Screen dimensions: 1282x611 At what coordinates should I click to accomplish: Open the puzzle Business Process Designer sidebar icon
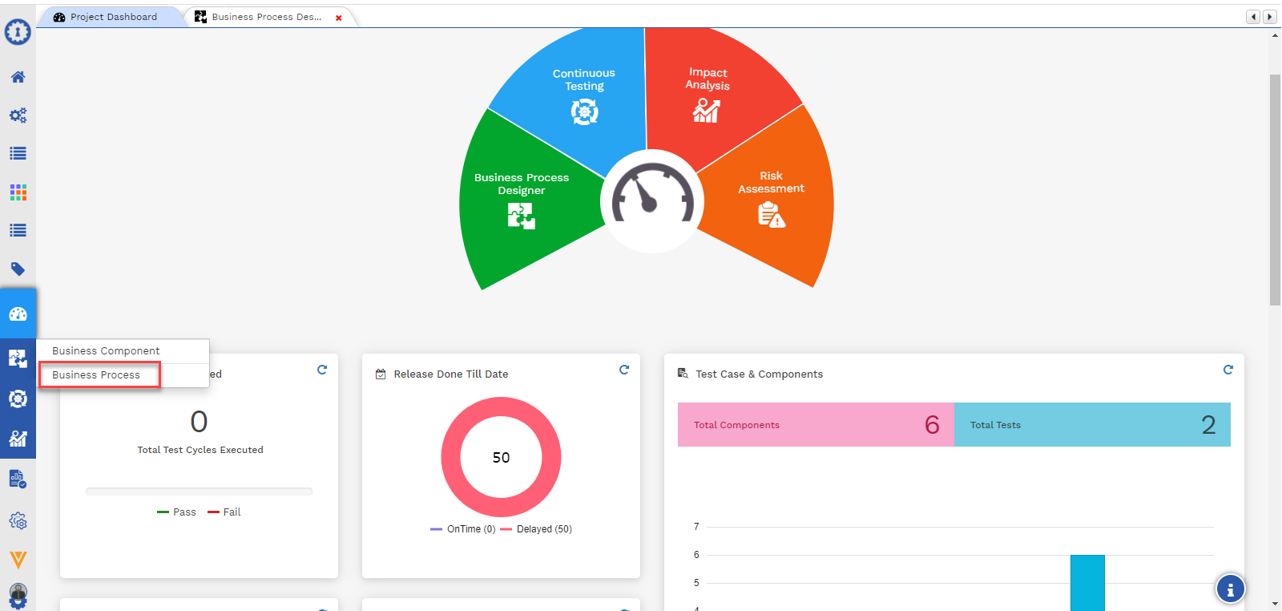pyautogui.click(x=18, y=358)
